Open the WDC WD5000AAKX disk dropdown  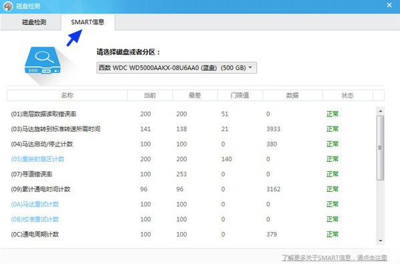click(x=176, y=68)
